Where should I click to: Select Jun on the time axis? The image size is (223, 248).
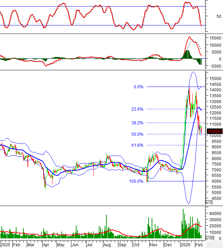coord(75,245)
